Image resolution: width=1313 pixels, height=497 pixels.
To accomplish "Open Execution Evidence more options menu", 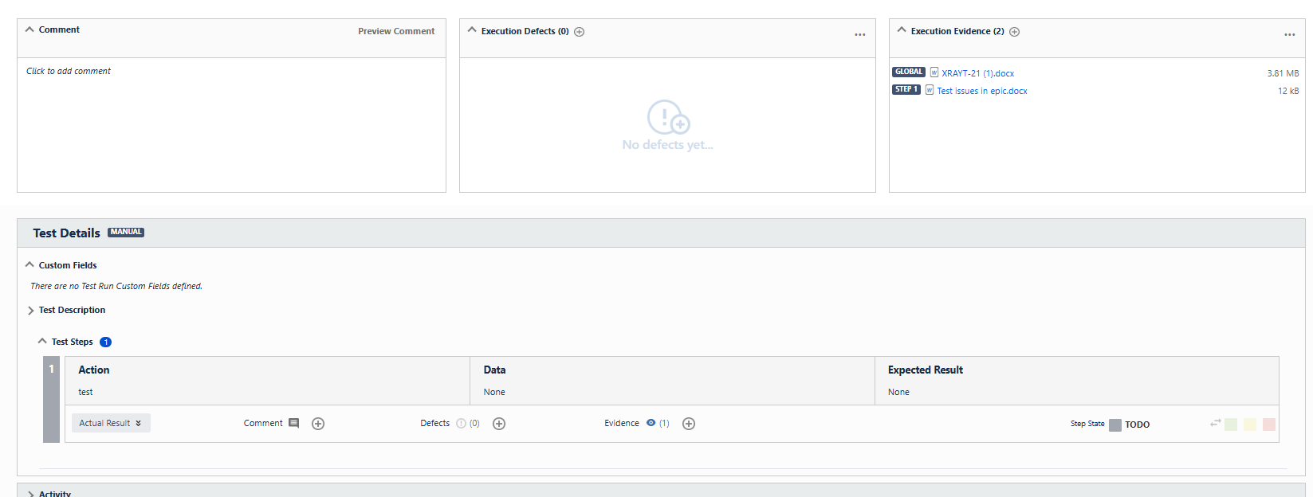I will coord(1289,34).
